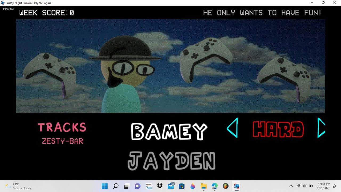Check the battery status icon
This screenshot has height=192, width=341.
pyautogui.click(x=311, y=186)
